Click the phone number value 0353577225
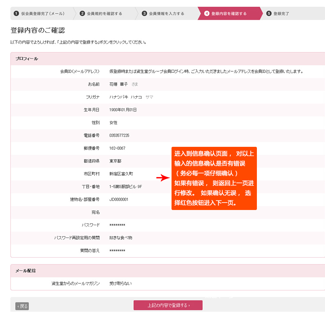Image resolution: width=325 pixels, height=324 pixels. 119,135
